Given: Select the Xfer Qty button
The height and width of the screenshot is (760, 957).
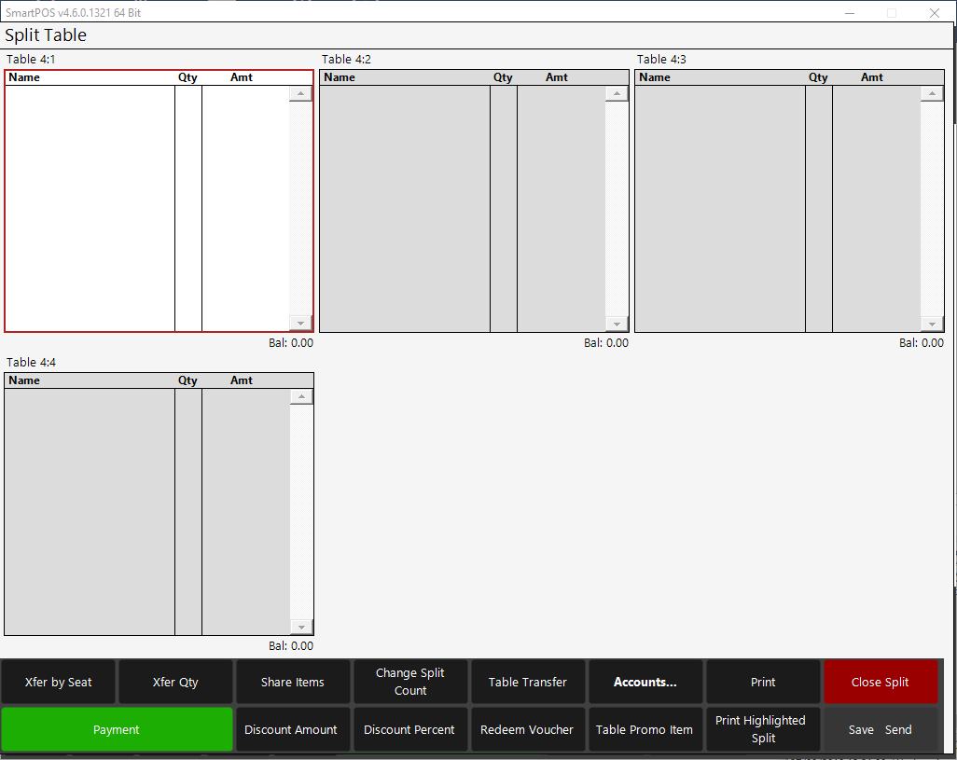Looking at the screenshot, I should pos(175,682).
